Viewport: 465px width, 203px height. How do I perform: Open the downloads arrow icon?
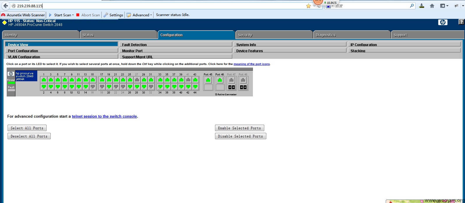(422, 6)
